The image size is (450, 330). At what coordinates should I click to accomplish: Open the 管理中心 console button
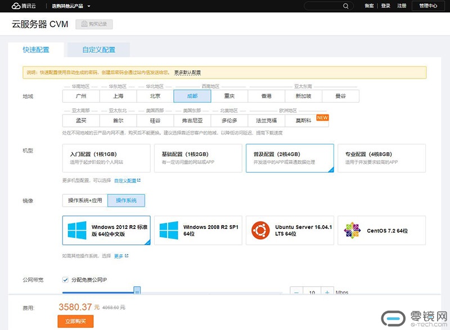(x=428, y=6)
